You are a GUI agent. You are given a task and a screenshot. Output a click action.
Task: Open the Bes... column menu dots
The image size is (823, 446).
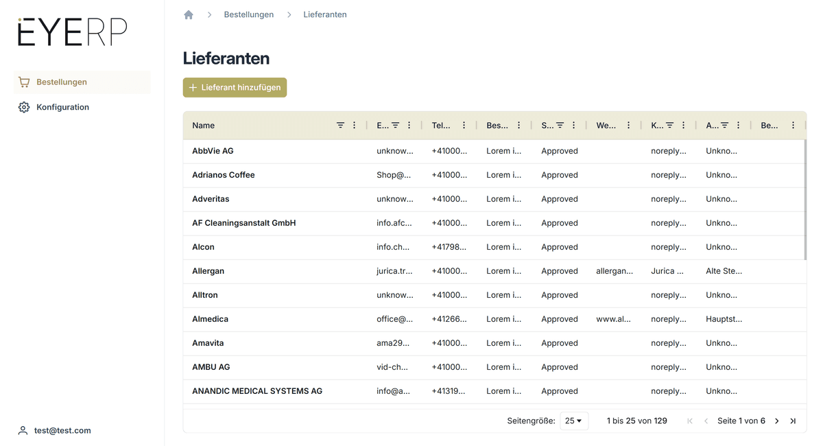point(518,126)
